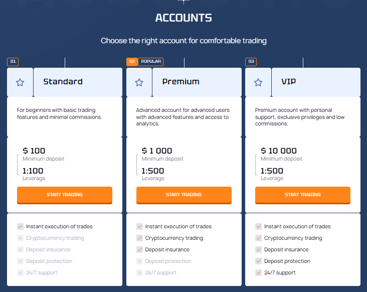This screenshot has height=292, width=367.
Task: Toggle Premium's Cryptocurrency trading checkbox
Action: 139,238
